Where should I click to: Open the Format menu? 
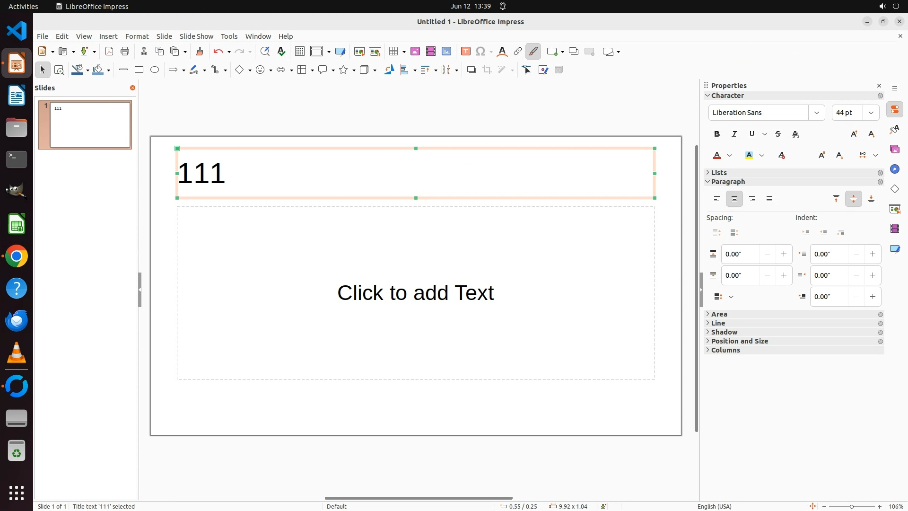[x=137, y=36]
